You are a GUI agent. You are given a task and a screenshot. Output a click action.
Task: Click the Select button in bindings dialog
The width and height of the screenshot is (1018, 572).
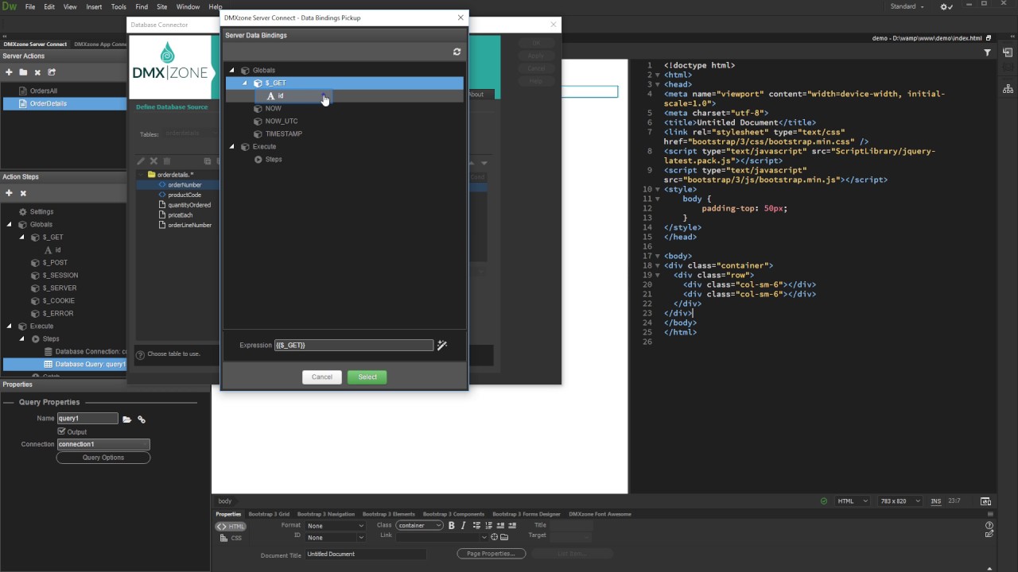(x=367, y=377)
